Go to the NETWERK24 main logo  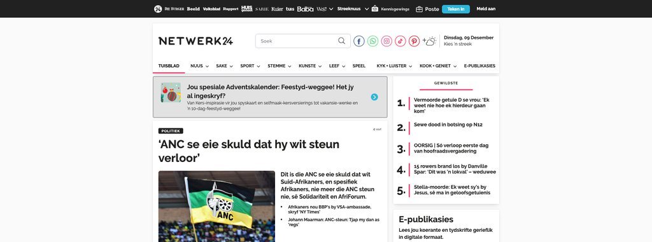pos(195,41)
